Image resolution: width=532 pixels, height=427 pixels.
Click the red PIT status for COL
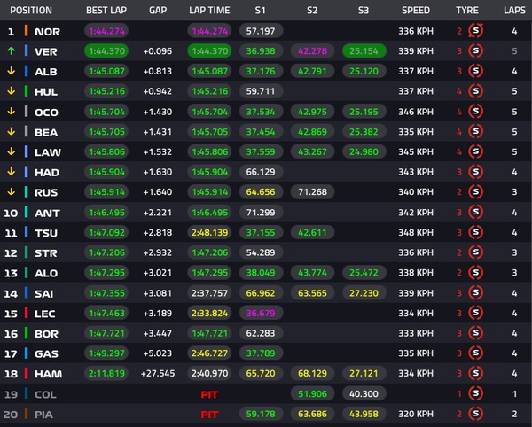pos(209,393)
